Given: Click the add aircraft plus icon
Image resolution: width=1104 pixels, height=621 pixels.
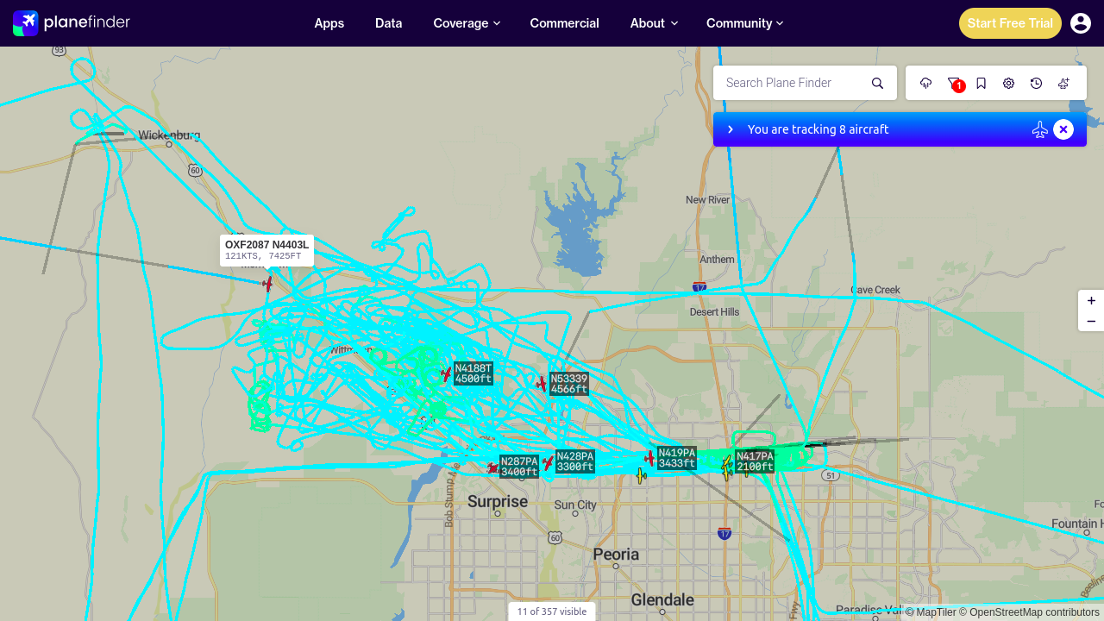Looking at the screenshot, I should pos(1064,83).
